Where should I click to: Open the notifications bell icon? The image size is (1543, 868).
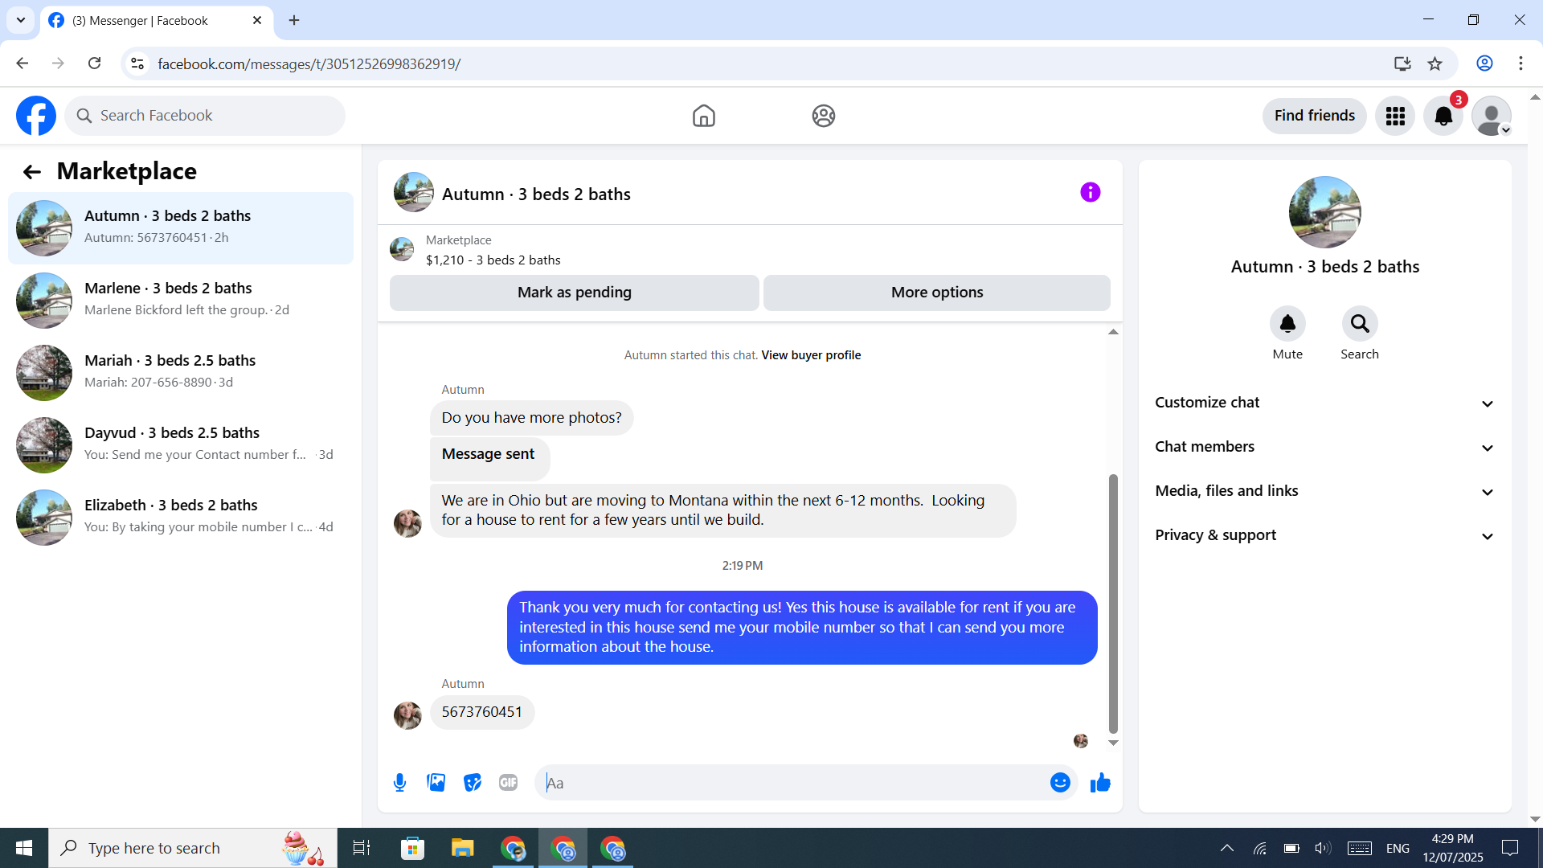tap(1443, 117)
